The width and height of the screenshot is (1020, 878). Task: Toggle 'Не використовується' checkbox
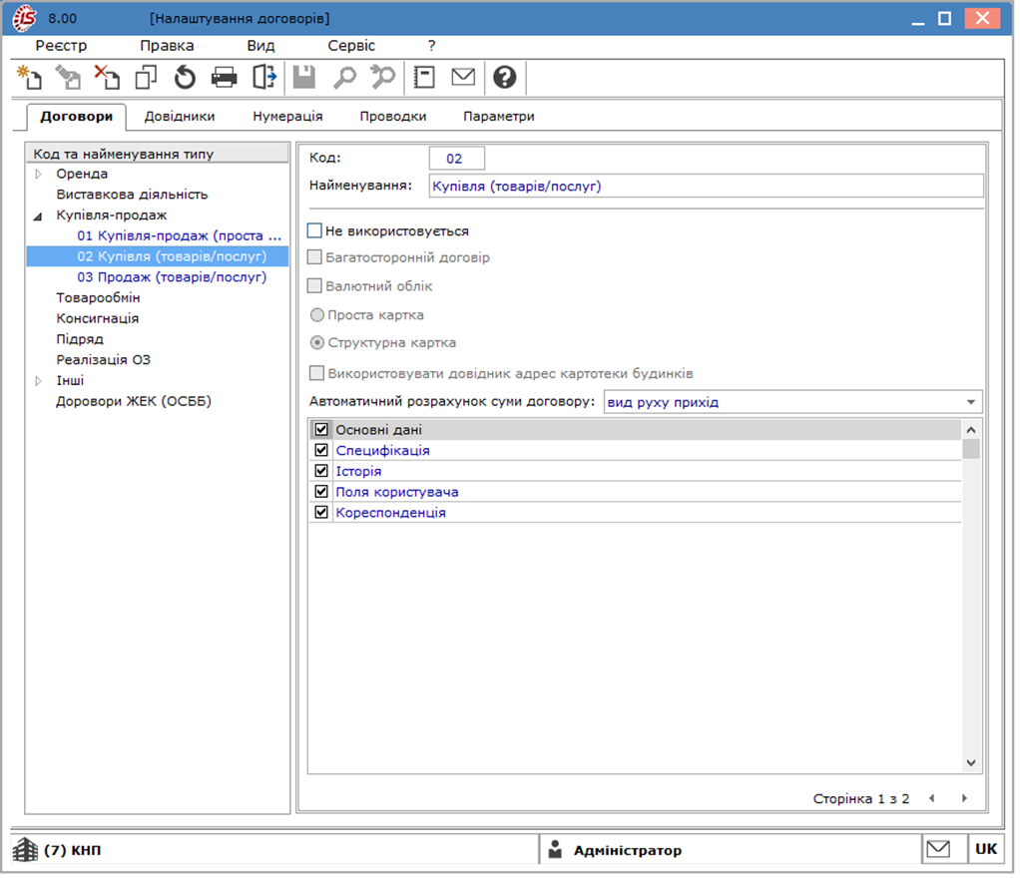(x=314, y=230)
